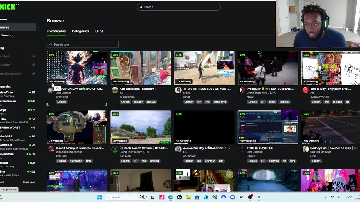Open the I Smell A Purple title link
Viewport: 360px width, 202px height.
point(80,148)
